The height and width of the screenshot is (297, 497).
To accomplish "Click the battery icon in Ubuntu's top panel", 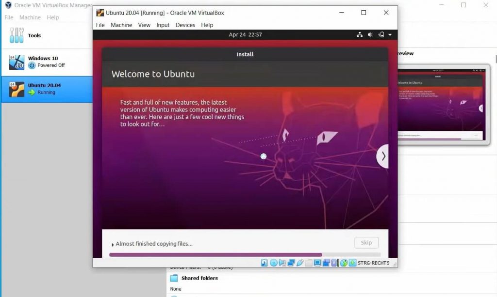I will [x=381, y=34].
